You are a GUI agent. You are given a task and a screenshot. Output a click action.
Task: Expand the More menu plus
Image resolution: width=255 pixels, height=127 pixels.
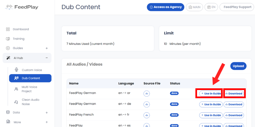pos(47,122)
